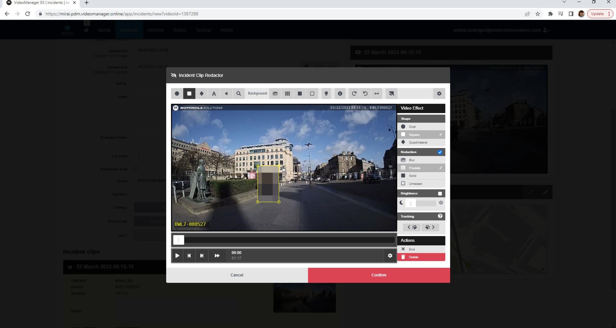
Task: Skip to previous frame
Action: click(189, 255)
